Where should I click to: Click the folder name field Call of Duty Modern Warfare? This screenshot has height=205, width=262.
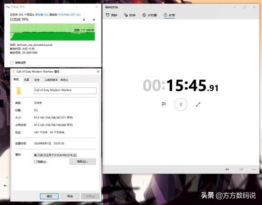(65, 91)
